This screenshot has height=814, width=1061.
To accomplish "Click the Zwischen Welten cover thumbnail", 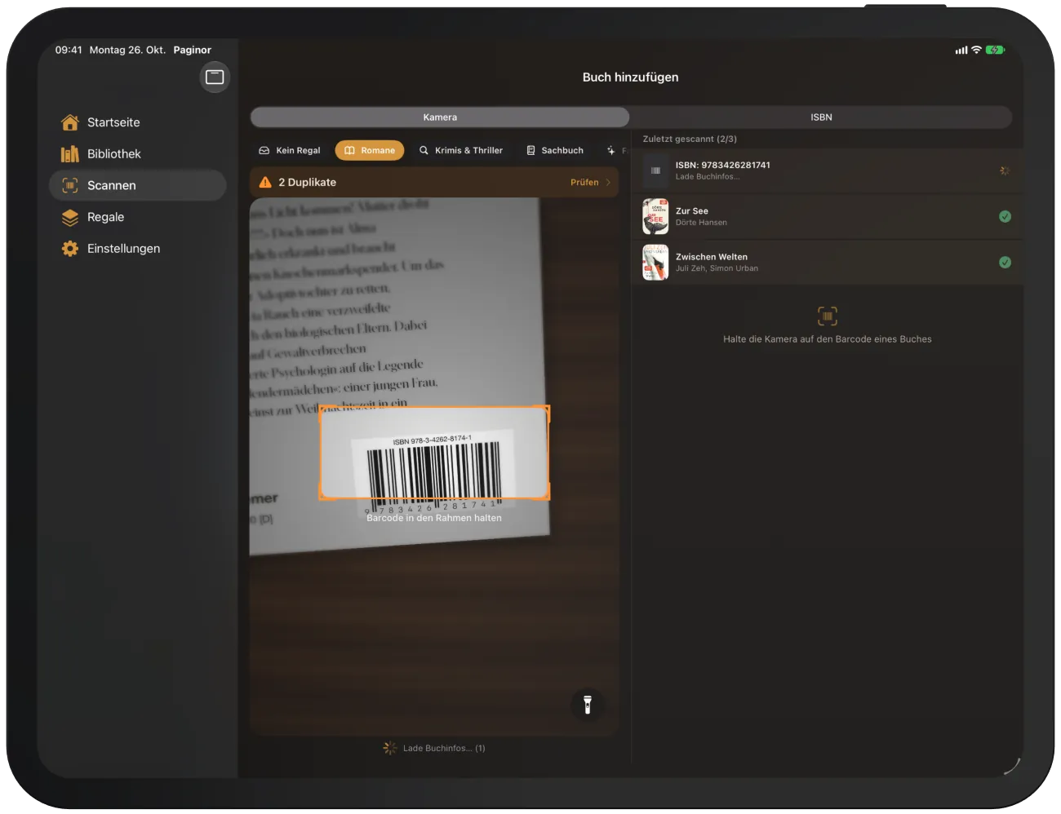I will (x=655, y=262).
